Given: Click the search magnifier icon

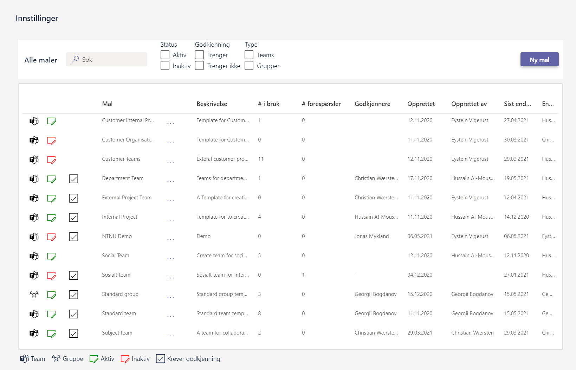Looking at the screenshot, I should coord(75,59).
